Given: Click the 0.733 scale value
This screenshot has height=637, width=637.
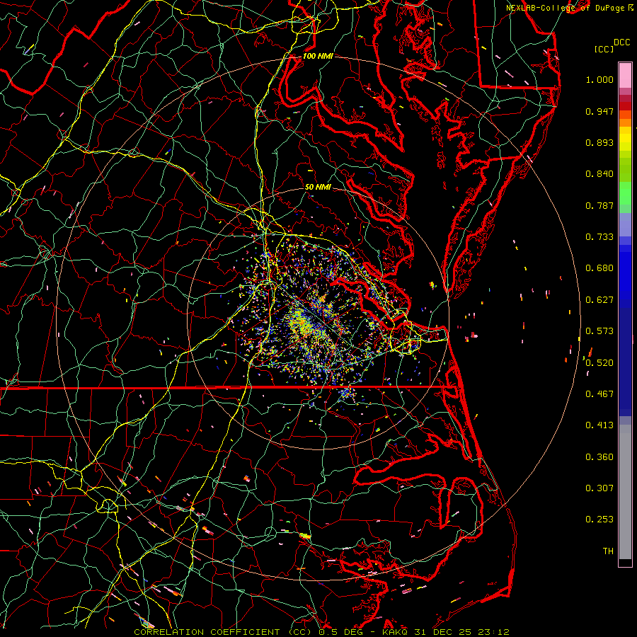Looking at the screenshot, I should point(599,237).
